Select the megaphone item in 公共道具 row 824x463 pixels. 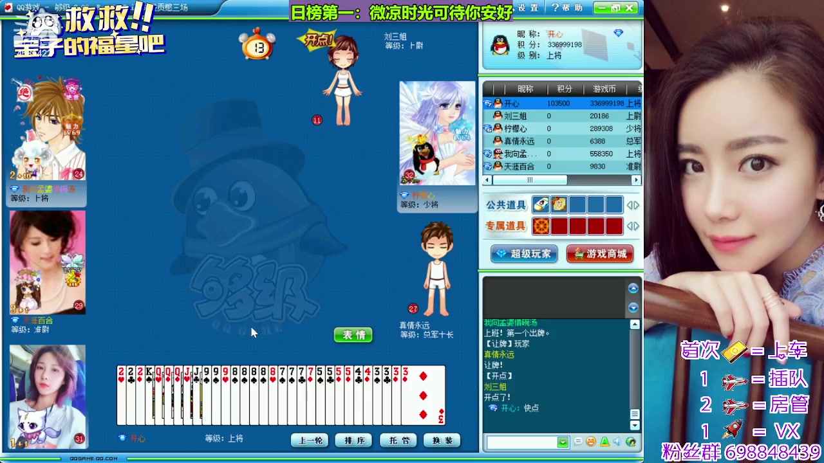[541, 204]
